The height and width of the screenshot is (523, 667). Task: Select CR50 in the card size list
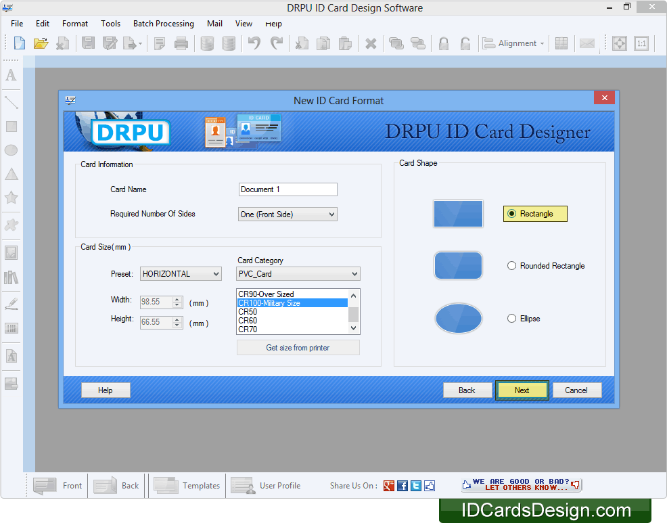click(292, 312)
